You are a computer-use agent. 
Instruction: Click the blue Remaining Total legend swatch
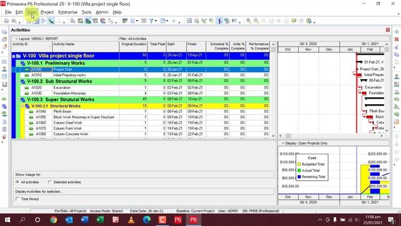299,177
